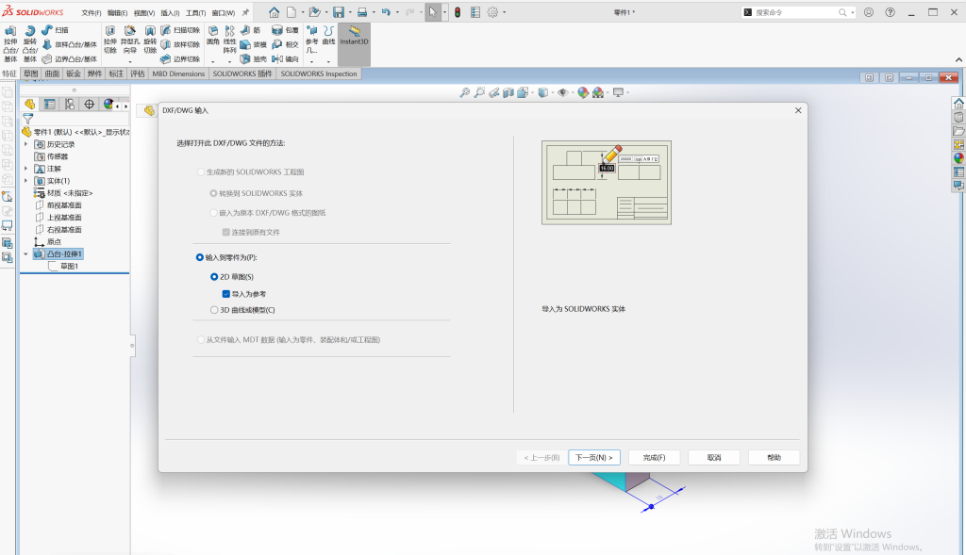Collapse the ribbon with the chevron arrow
Screen dimensions: 966x555
tap(958, 59)
